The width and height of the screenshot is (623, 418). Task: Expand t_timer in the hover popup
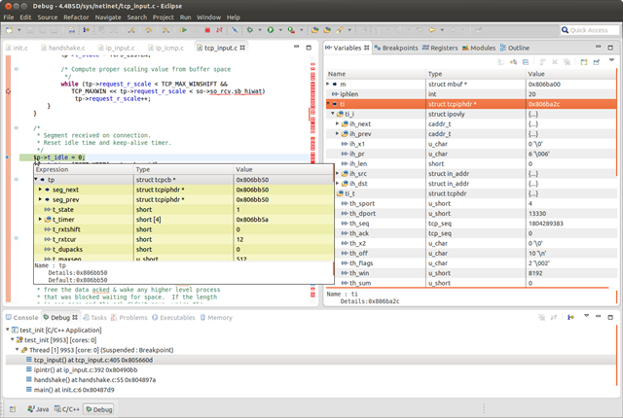click(x=40, y=220)
